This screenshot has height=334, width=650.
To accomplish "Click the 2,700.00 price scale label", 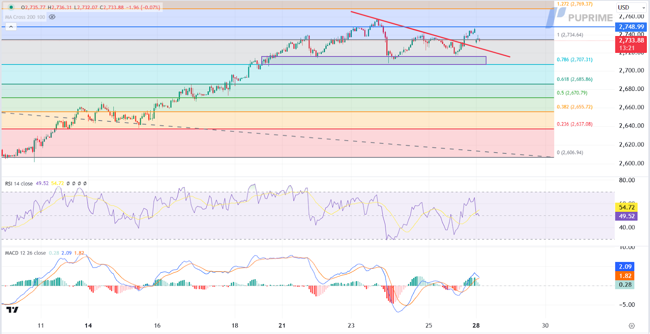I will pyautogui.click(x=631, y=70).
